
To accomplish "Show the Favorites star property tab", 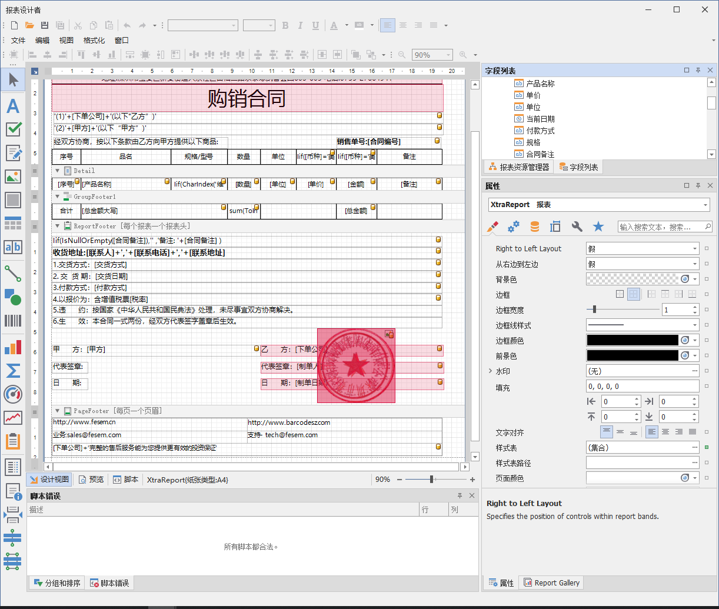I will coord(598,227).
